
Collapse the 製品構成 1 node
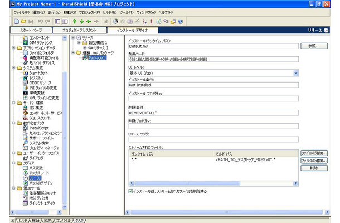click(79, 43)
